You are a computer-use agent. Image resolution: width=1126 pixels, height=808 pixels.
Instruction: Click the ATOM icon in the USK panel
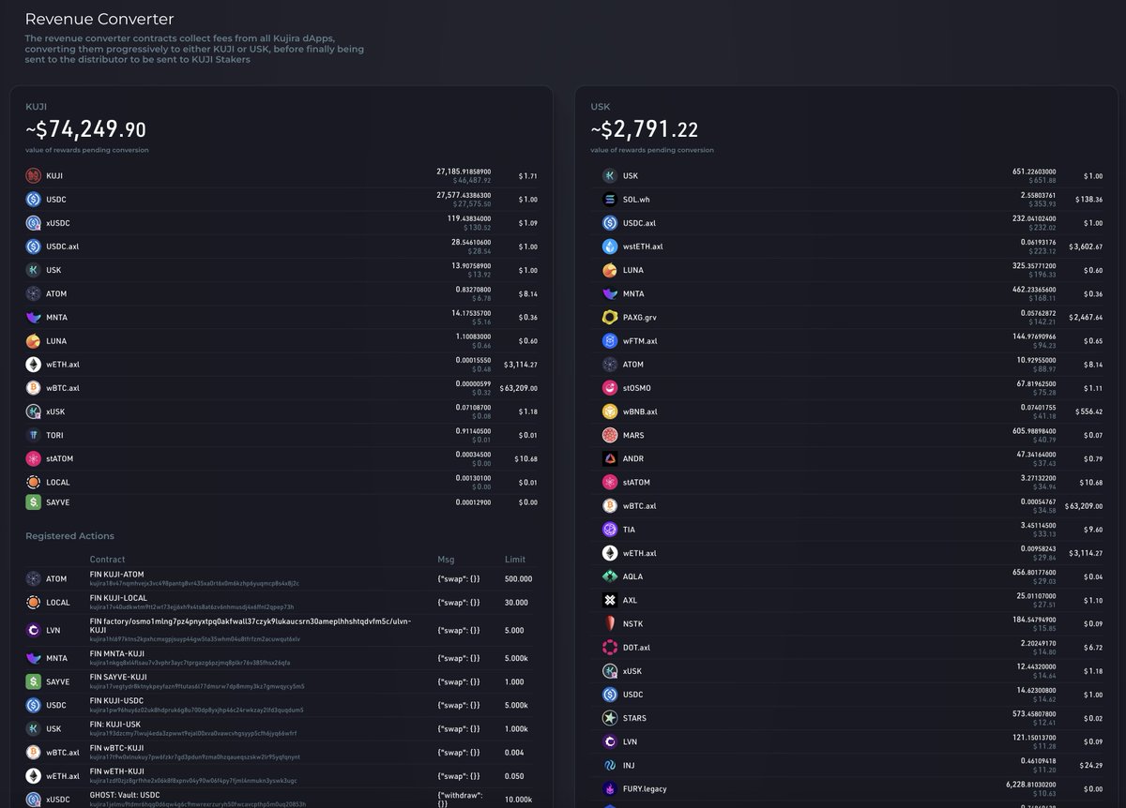(609, 365)
